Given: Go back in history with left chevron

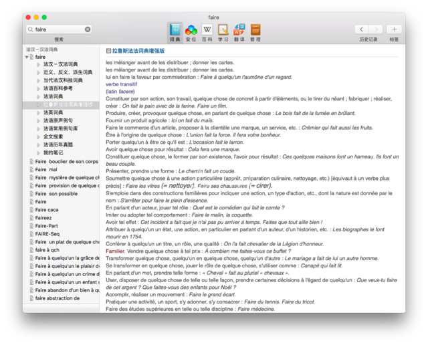Looking at the screenshot, I should coord(362,29).
